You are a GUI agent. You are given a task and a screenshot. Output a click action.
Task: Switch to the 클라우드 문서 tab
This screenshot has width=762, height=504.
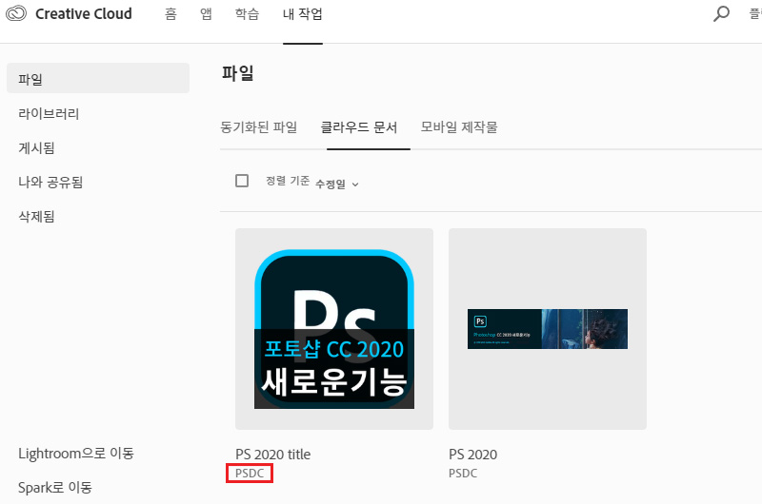359,127
